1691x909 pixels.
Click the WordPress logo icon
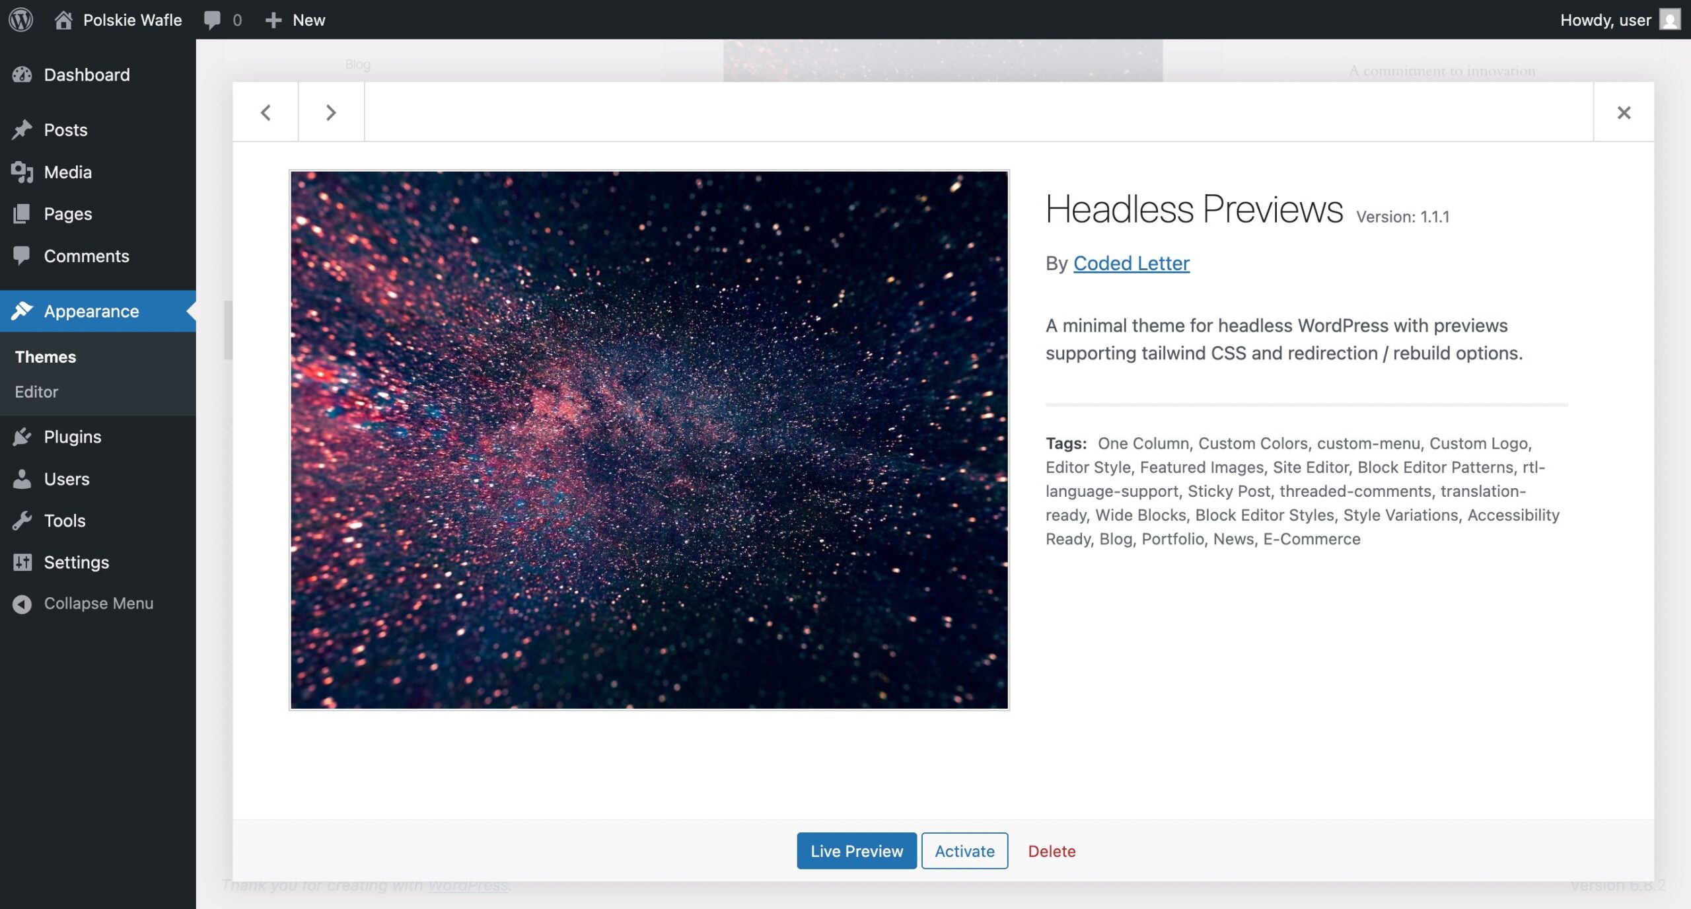click(21, 19)
